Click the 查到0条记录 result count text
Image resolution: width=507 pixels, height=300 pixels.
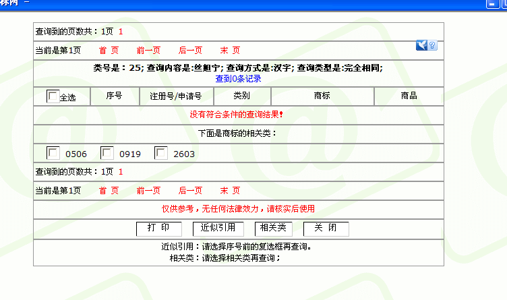[238, 79]
